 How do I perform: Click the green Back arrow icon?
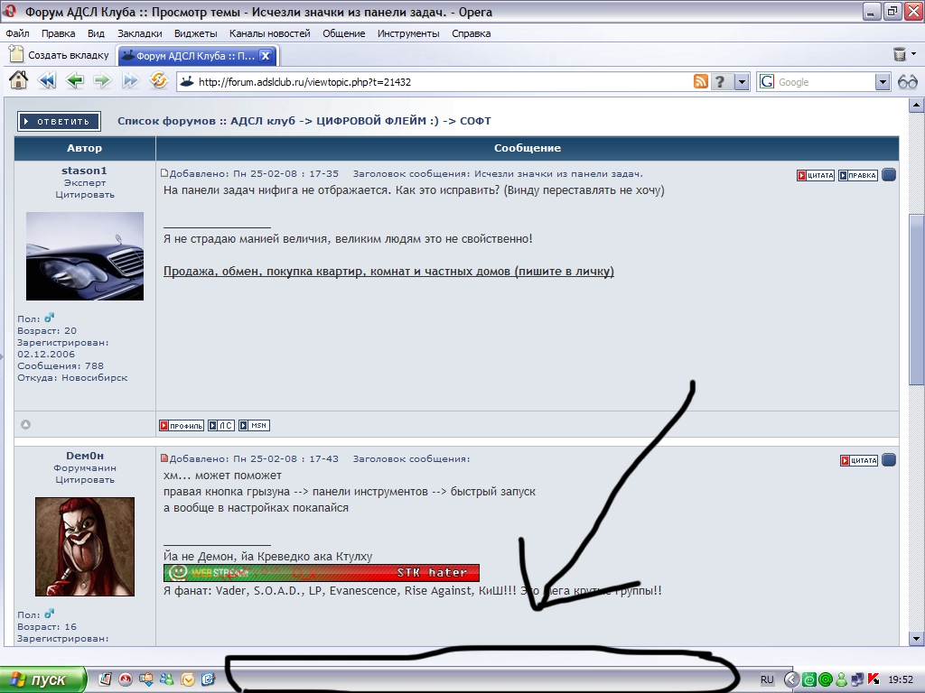pyautogui.click(x=74, y=81)
